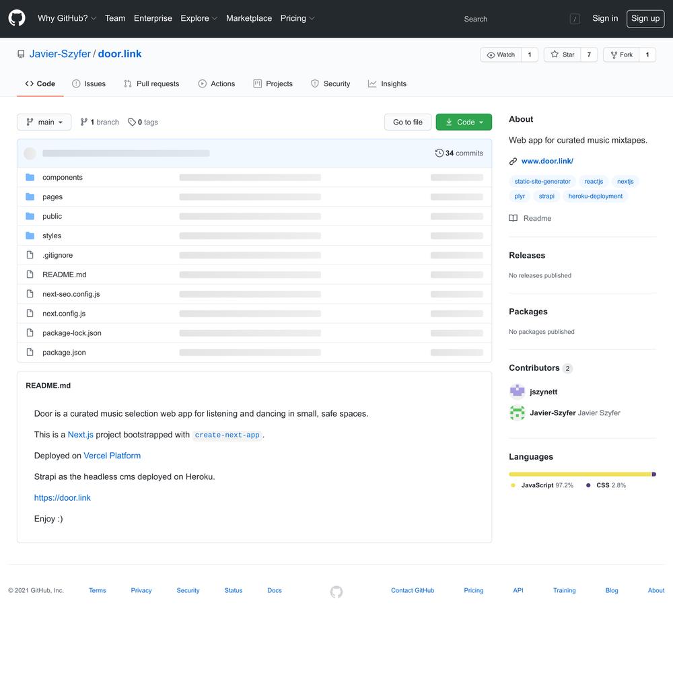Click the next-seo.config.js file icon
The image size is (673, 673).
30,294
